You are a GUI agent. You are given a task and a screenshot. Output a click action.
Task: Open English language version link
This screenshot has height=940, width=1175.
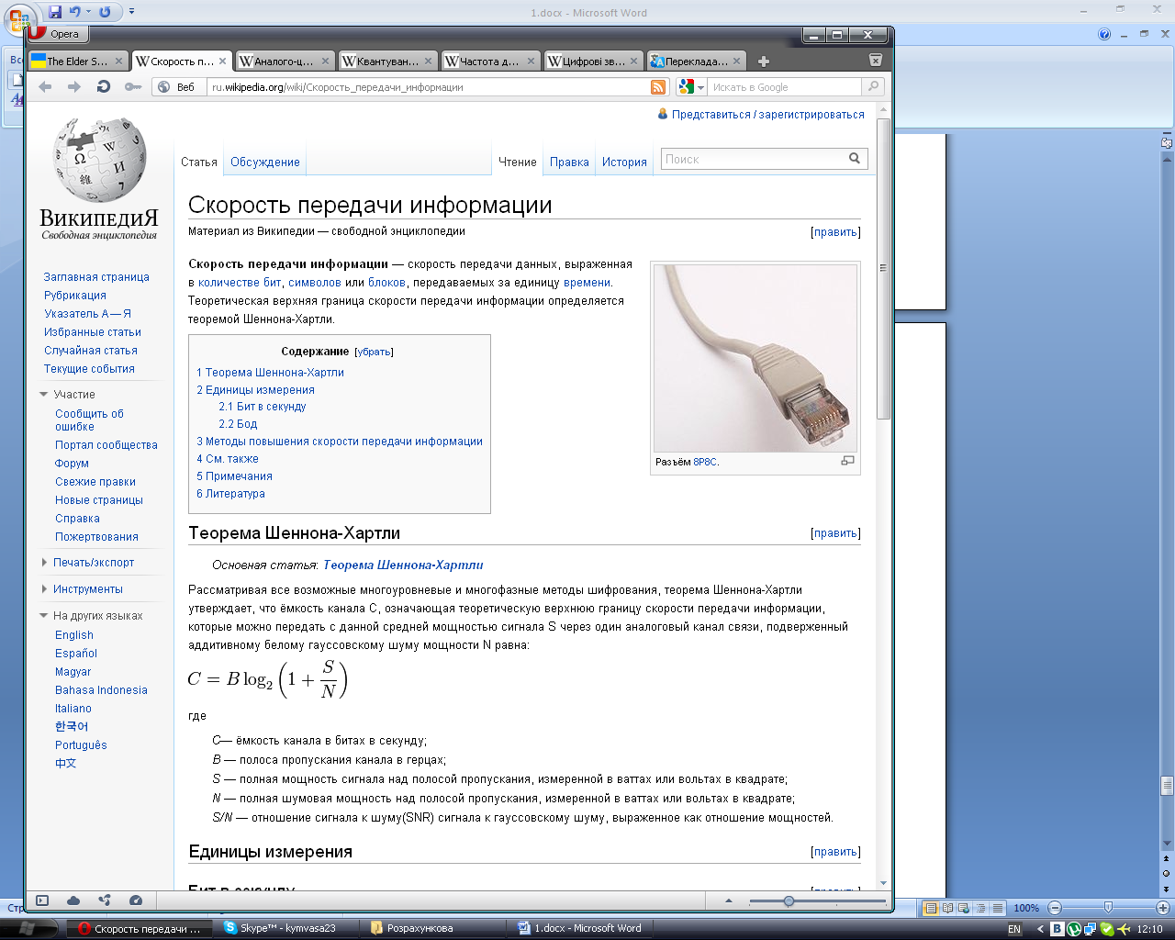[74, 635]
